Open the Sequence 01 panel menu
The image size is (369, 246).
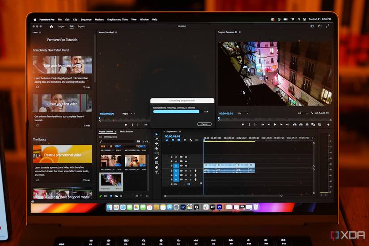tap(180, 131)
